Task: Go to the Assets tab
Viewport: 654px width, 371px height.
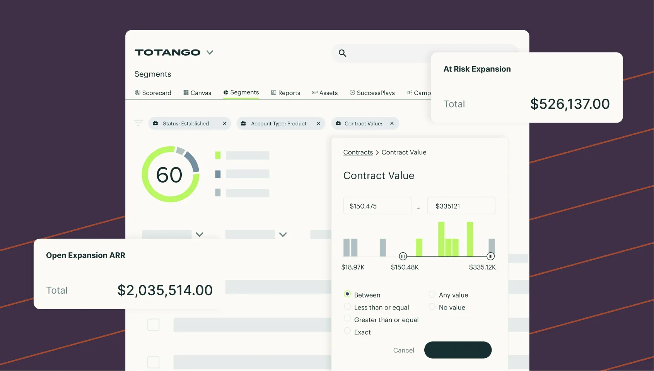Action: (324, 93)
